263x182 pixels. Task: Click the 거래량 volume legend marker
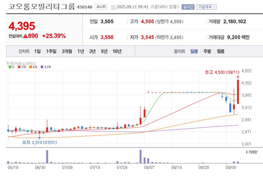click(251, 152)
